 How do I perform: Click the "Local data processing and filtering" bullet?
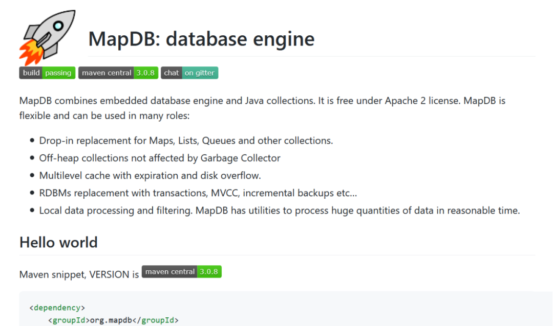tap(279, 210)
